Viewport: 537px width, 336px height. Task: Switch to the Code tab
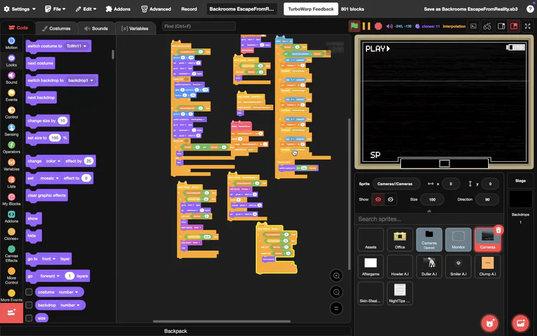18,27
